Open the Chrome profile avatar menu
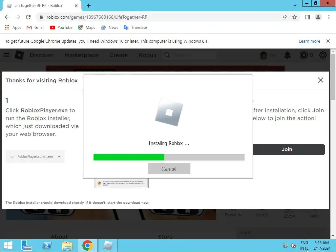This screenshot has height=252, width=336. click(x=318, y=17)
